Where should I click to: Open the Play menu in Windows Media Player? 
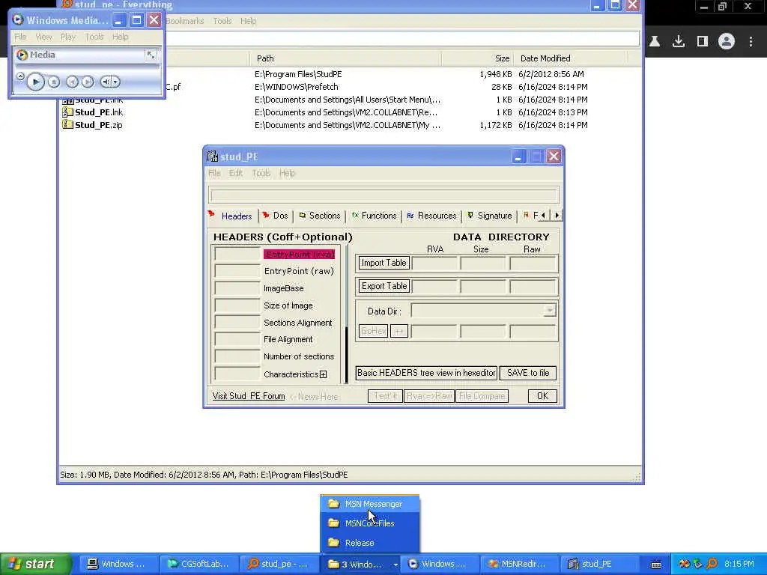[x=68, y=37]
